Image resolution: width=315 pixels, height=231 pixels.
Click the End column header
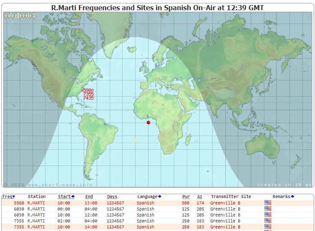click(x=89, y=197)
